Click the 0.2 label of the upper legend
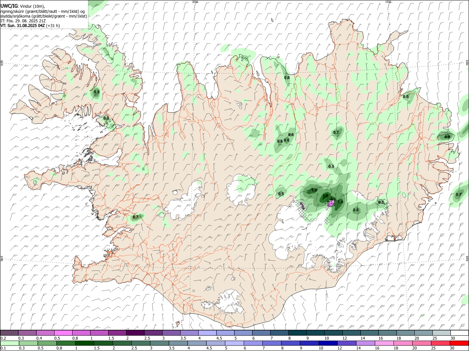Screen dimensions: 469x351 pos(3,338)
